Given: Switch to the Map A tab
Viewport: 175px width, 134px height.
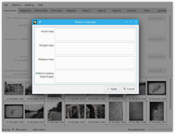Looking at the screenshot, I should click(102, 10).
